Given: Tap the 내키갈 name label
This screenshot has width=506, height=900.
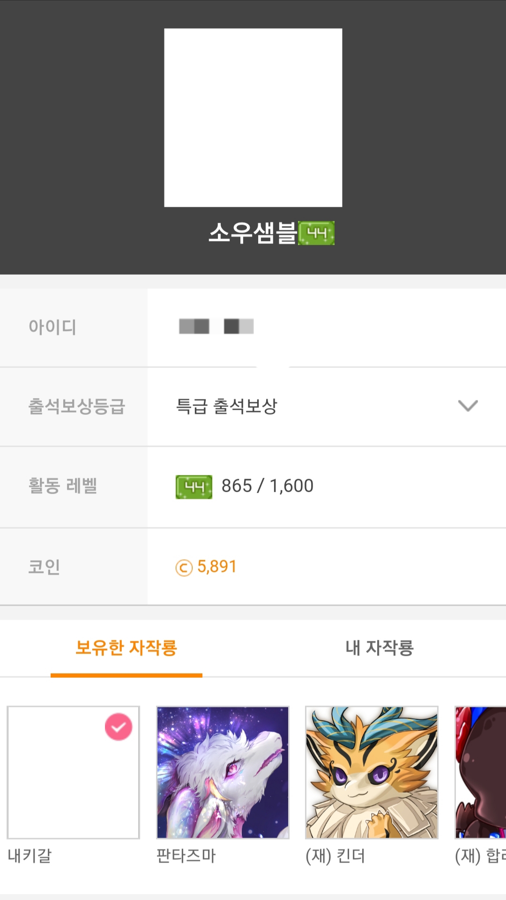Looking at the screenshot, I should (x=30, y=856).
